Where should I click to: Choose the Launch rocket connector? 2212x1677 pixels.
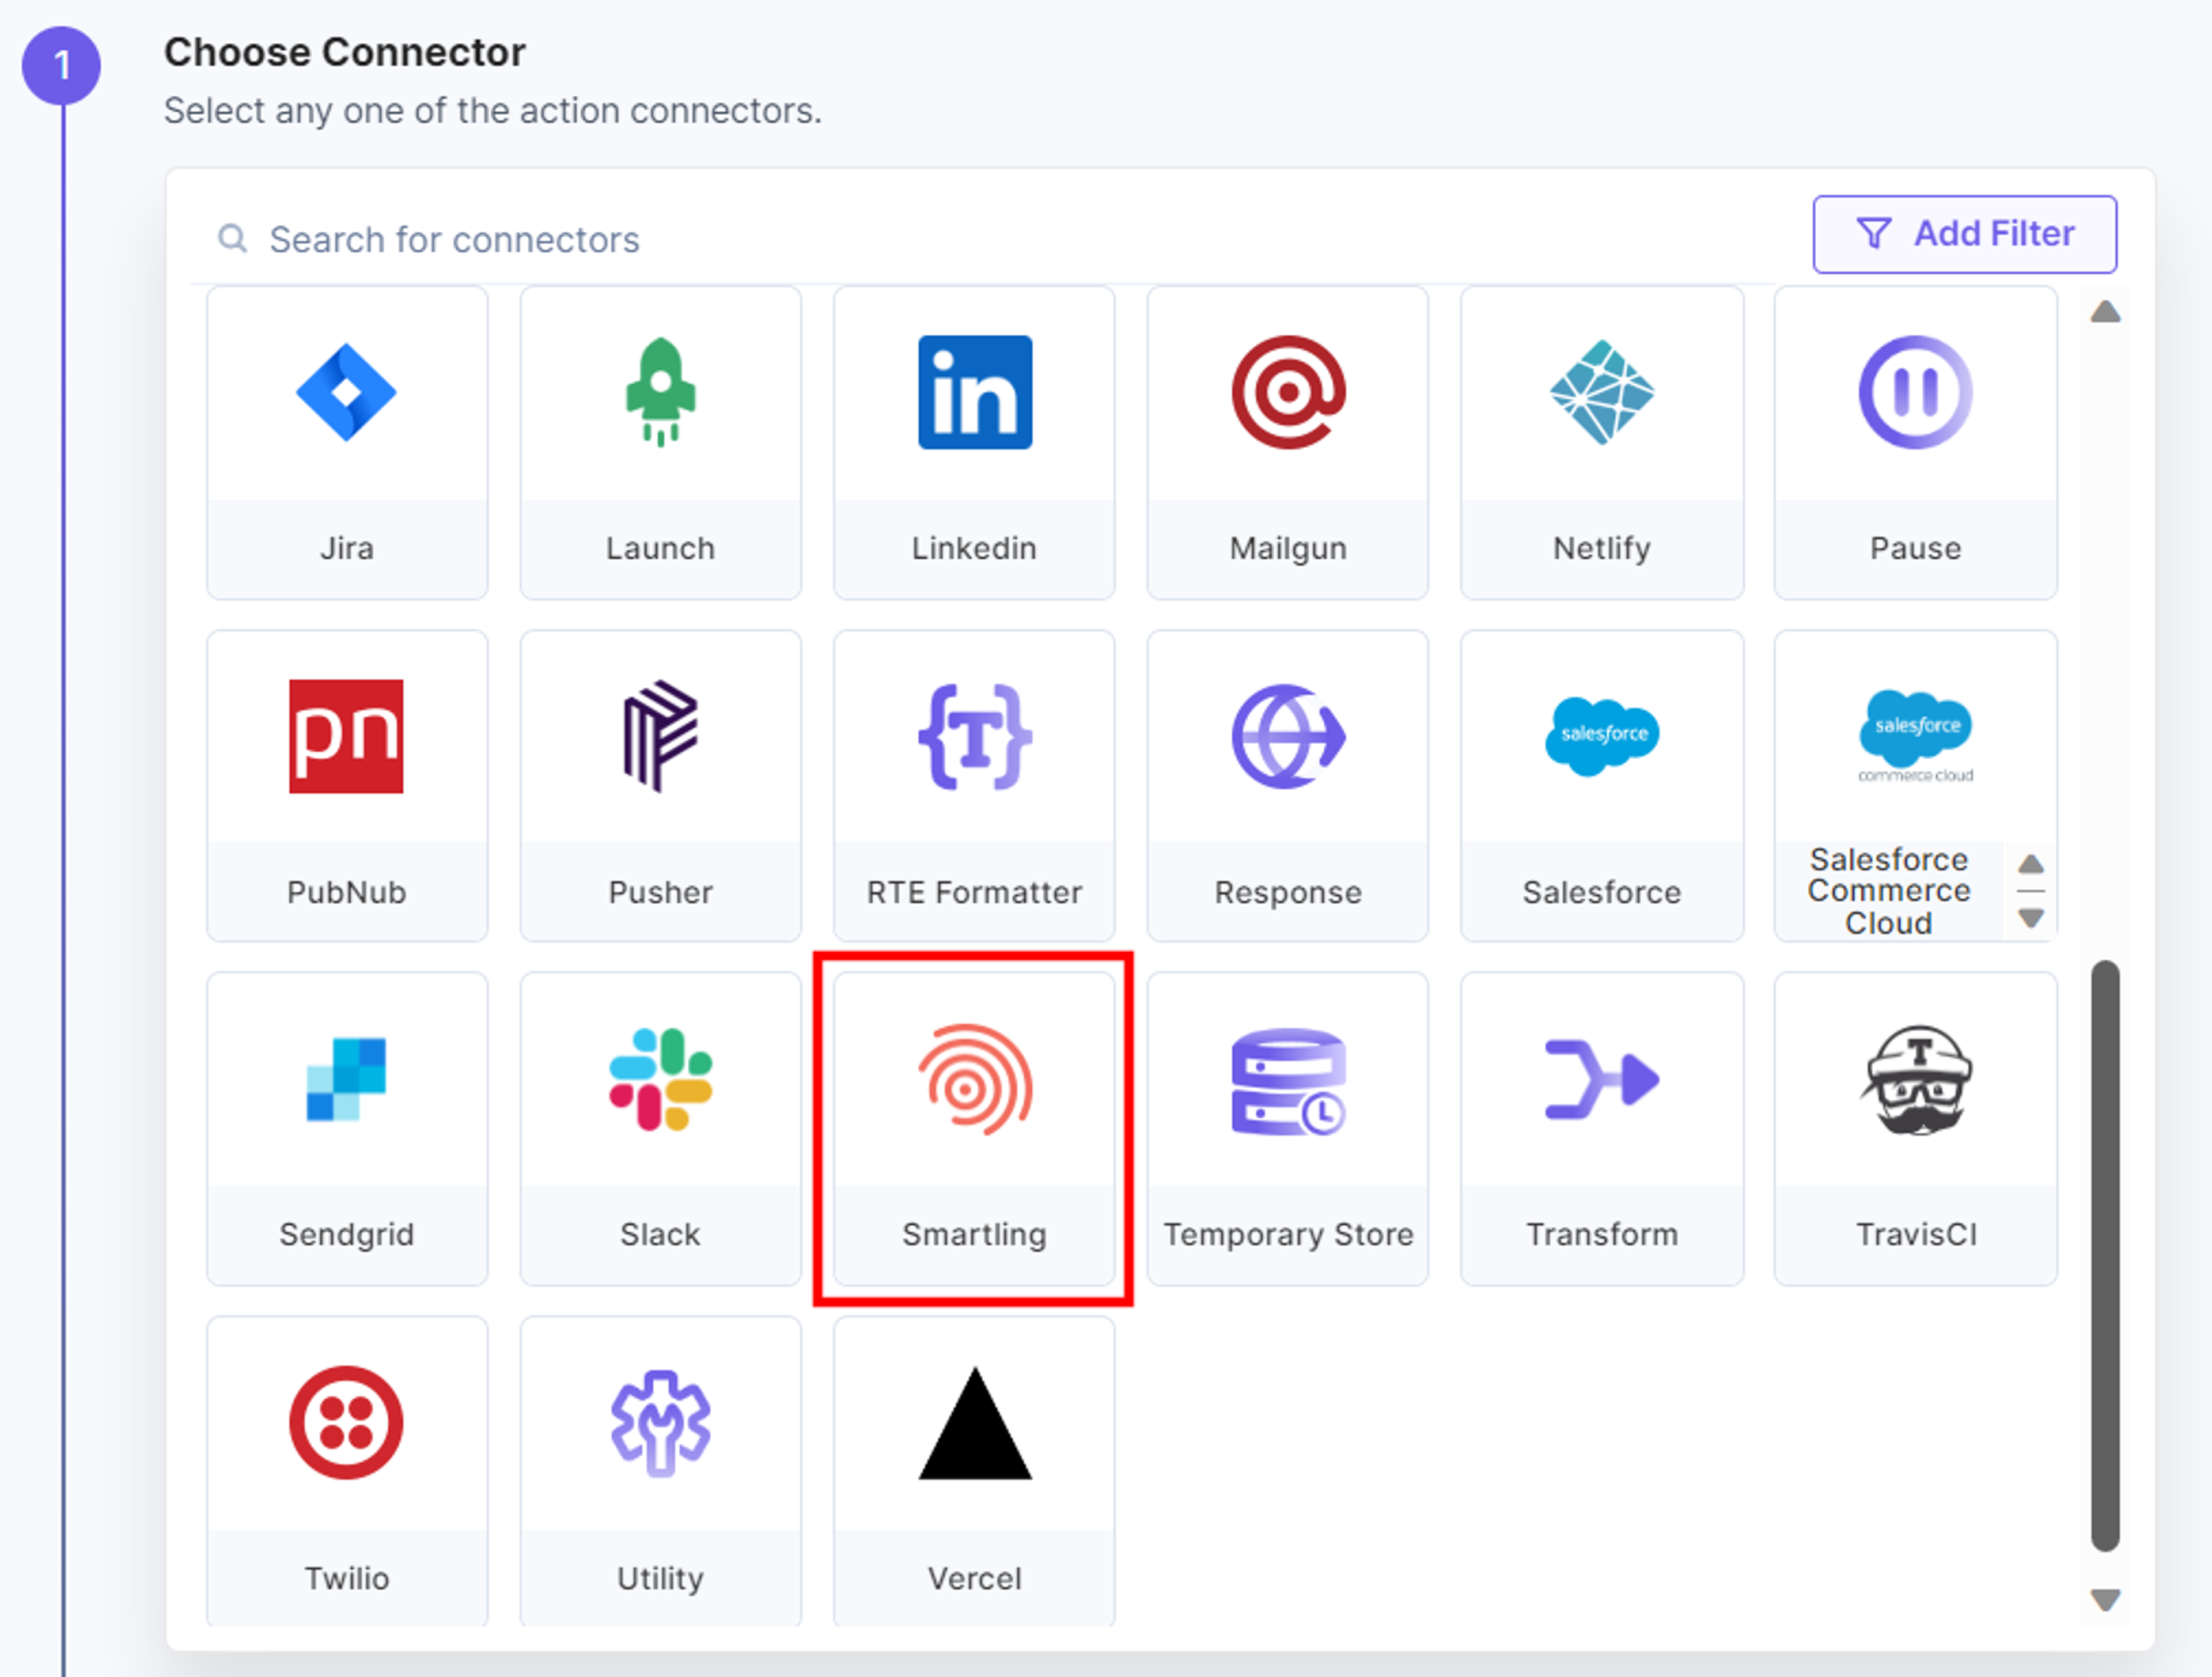pos(660,392)
